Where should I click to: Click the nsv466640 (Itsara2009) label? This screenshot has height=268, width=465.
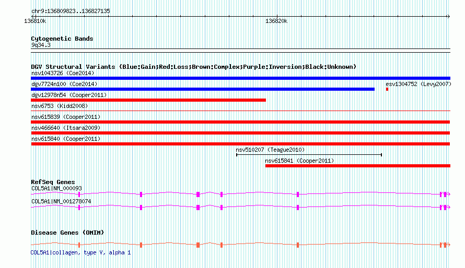pyautogui.click(x=66, y=128)
